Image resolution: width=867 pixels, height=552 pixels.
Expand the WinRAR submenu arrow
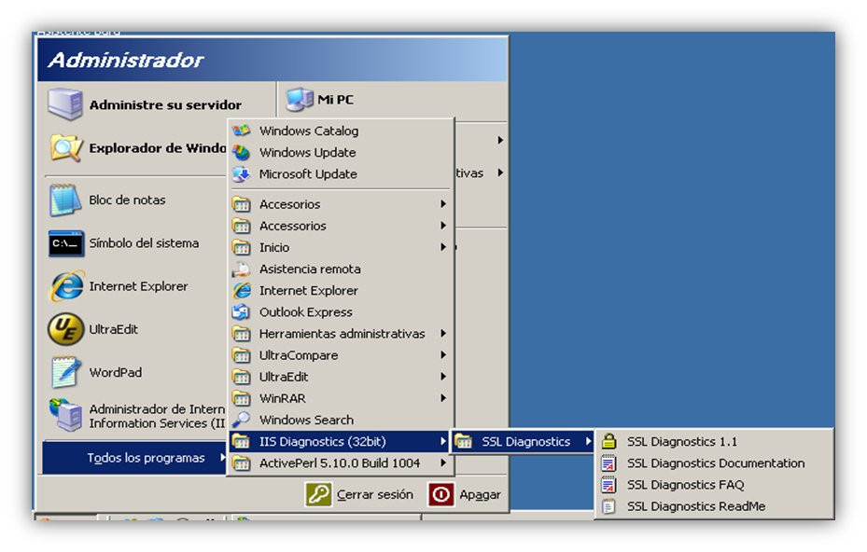[x=443, y=398]
